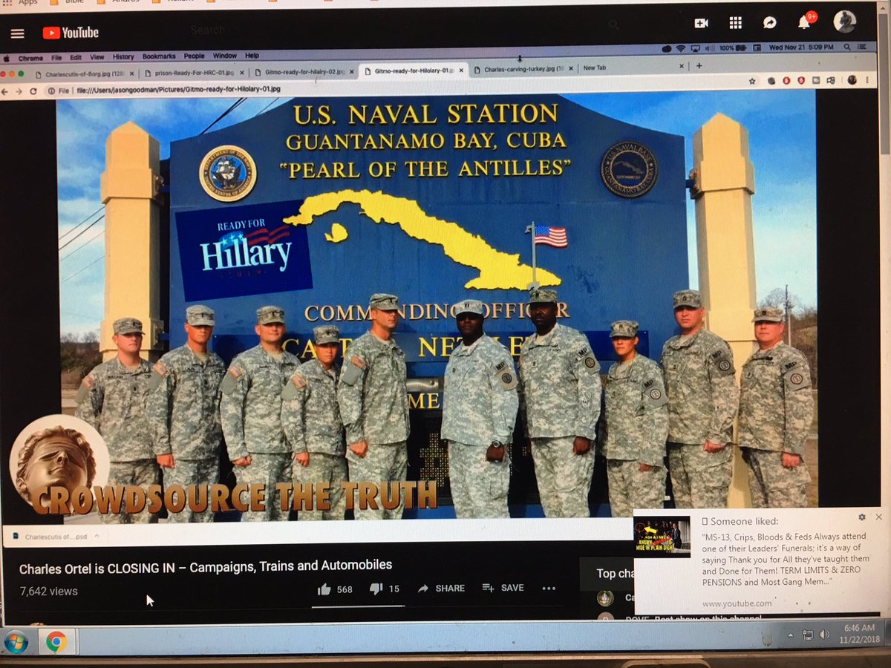Click the create video camera icon
The height and width of the screenshot is (668, 891).
click(x=701, y=23)
